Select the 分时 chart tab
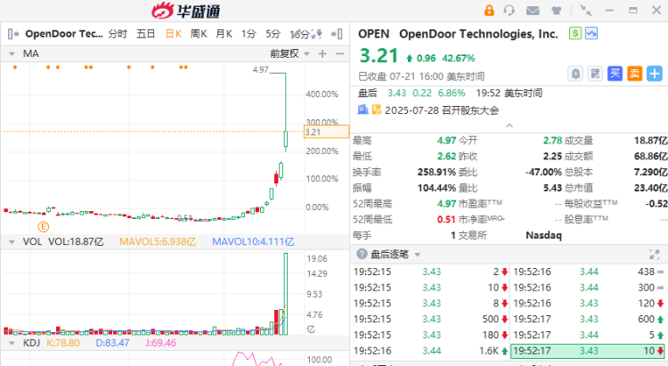Viewport: 668px width, 366px height. click(x=118, y=34)
